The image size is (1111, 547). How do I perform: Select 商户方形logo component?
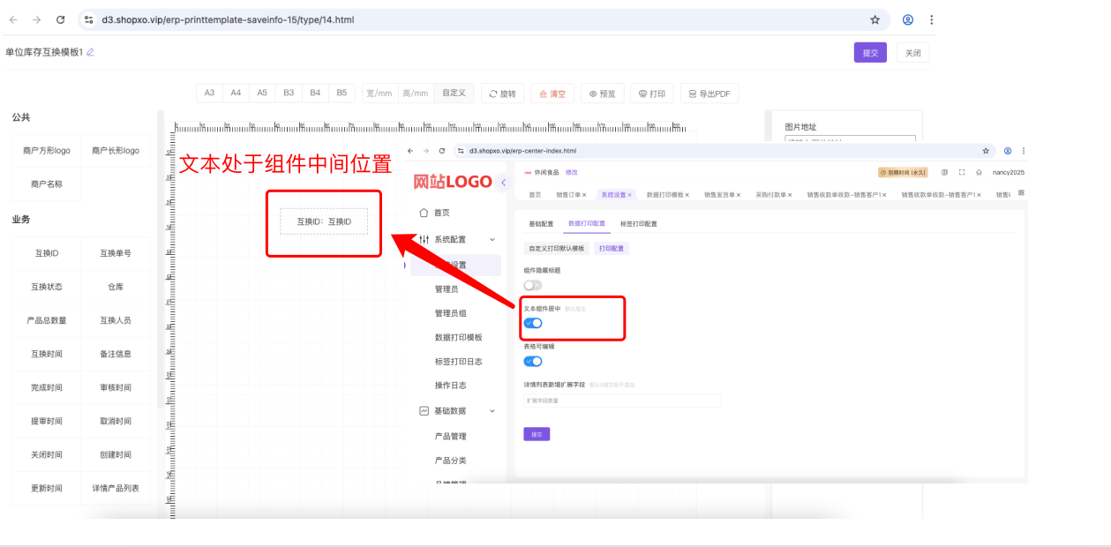tap(47, 151)
